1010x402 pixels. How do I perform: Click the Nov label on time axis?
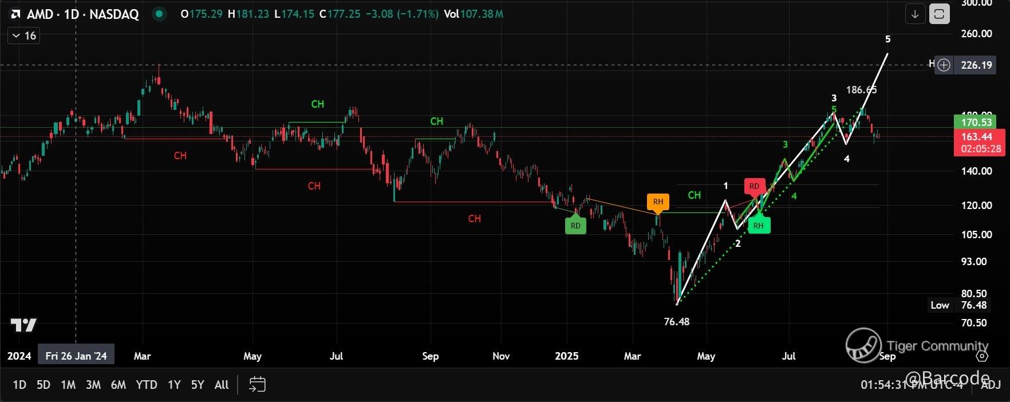(x=501, y=356)
